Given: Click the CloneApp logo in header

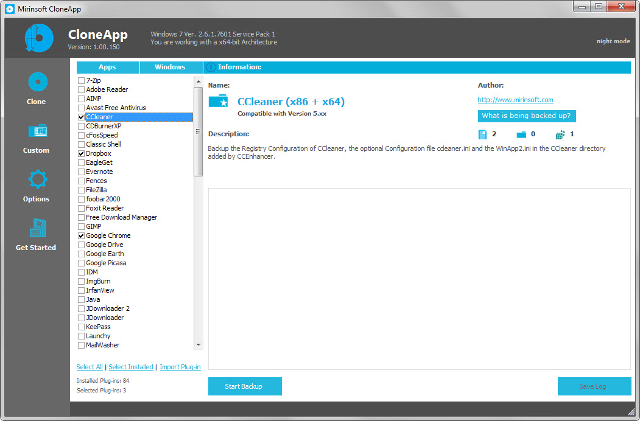Looking at the screenshot, I should click(39, 38).
